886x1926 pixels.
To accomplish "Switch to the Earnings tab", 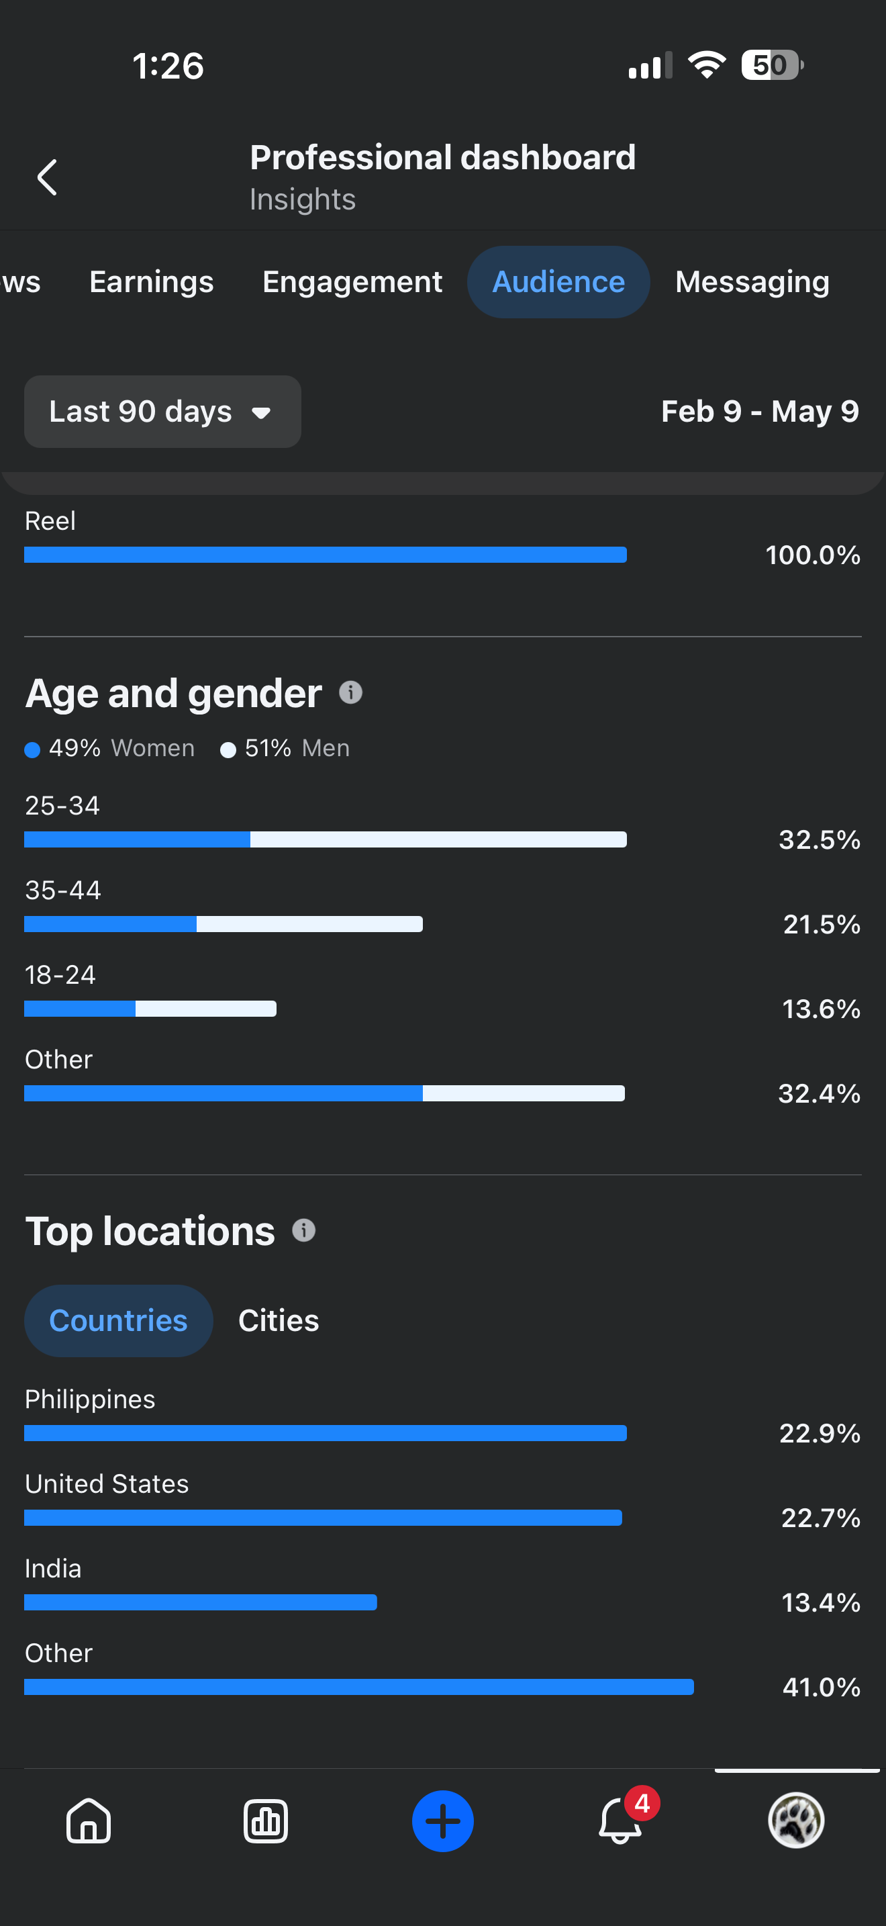I will [152, 282].
